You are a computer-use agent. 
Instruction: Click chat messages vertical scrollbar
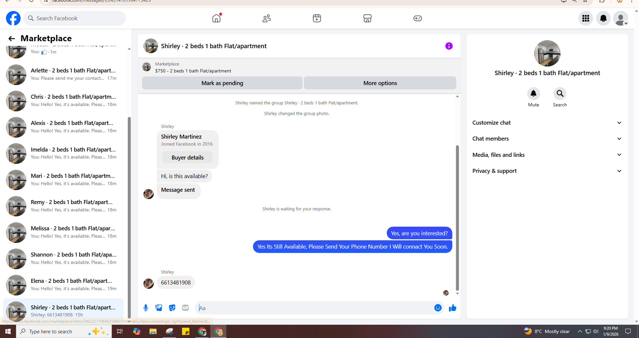point(457,218)
